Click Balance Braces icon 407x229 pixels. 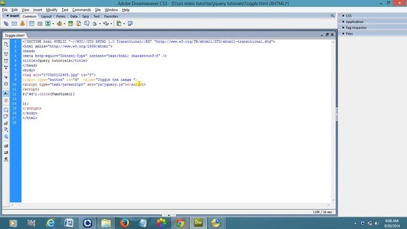6,83
